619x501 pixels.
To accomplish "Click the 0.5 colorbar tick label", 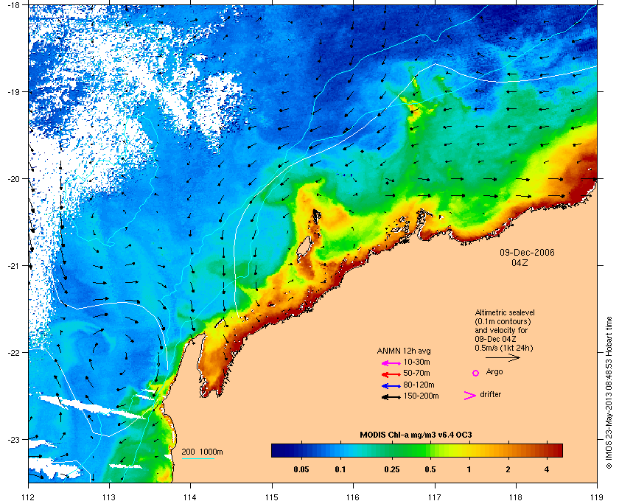I will click(x=430, y=470).
